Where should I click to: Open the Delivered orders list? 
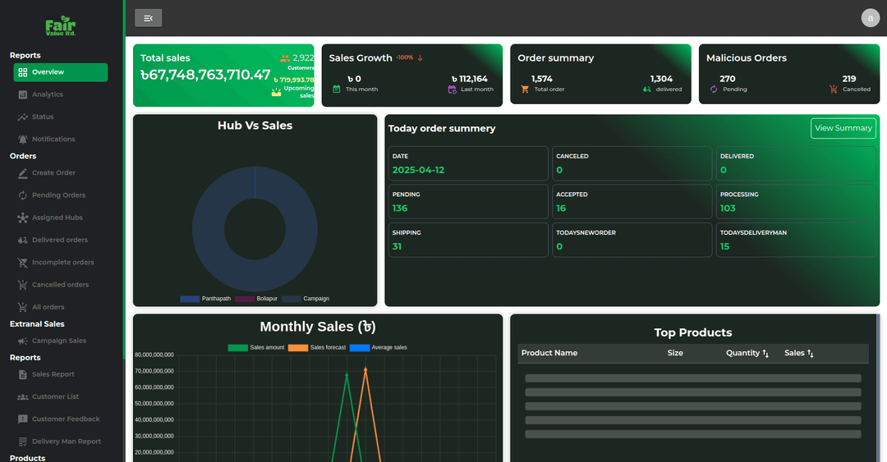click(x=61, y=240)
